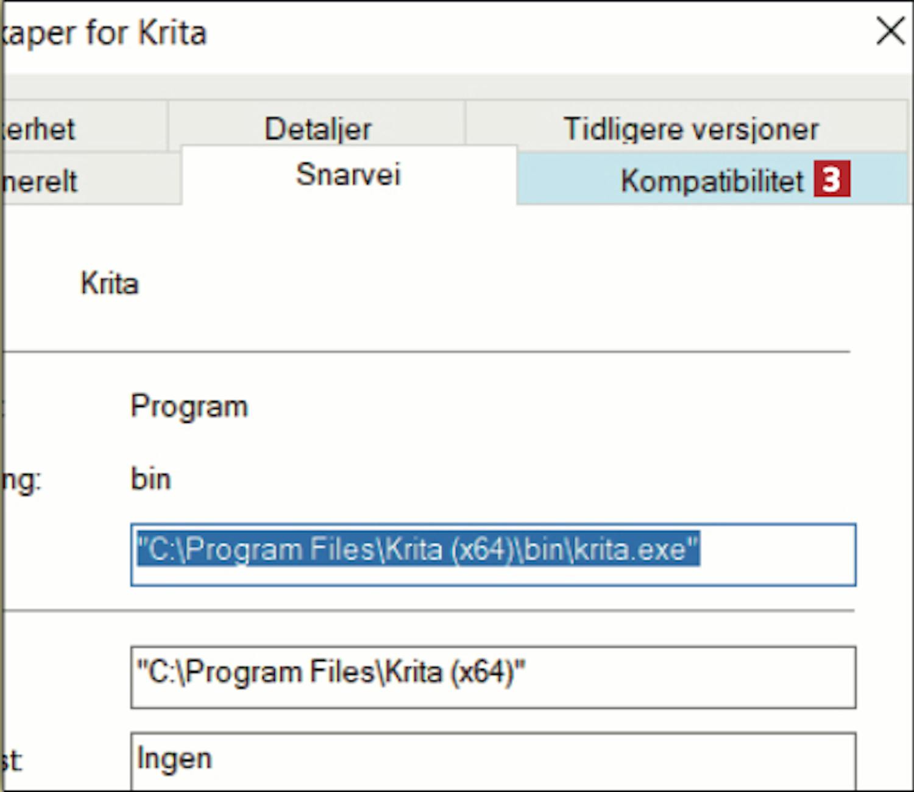Click blank area right of Krita name

click(x=487, y=284)
